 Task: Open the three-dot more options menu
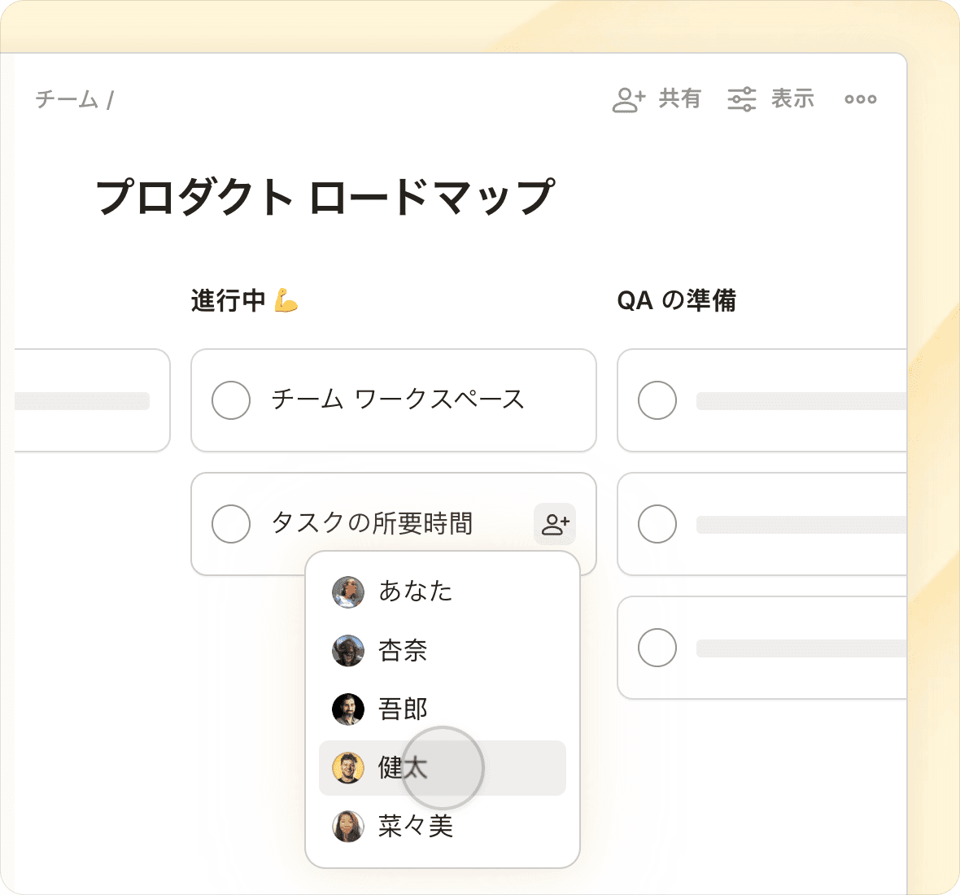[x=860, y=99]
